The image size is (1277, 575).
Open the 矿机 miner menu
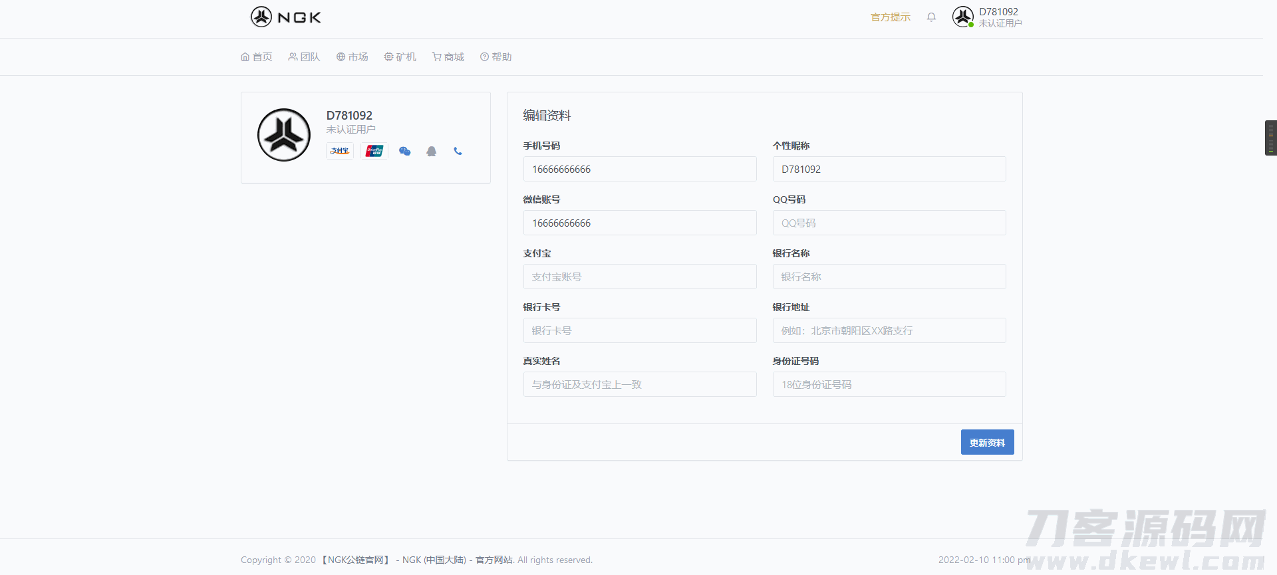click(400, 57)
